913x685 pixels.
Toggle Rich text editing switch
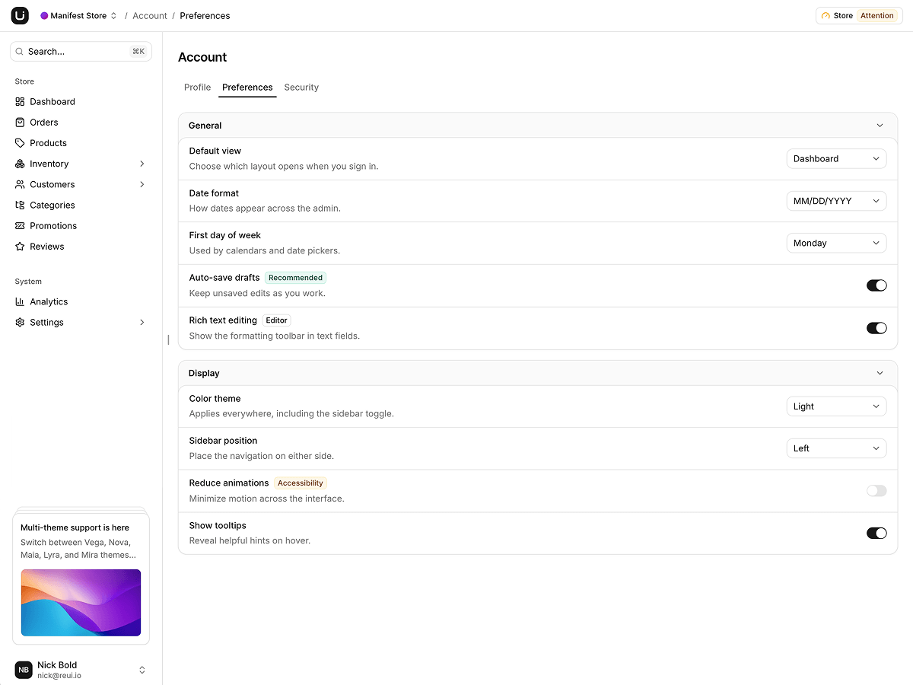point(876,328)
